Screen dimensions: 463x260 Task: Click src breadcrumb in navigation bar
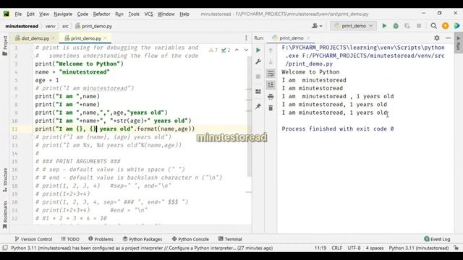65,26
